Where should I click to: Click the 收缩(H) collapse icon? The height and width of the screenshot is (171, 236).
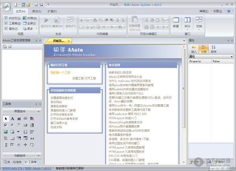[24, 18]
